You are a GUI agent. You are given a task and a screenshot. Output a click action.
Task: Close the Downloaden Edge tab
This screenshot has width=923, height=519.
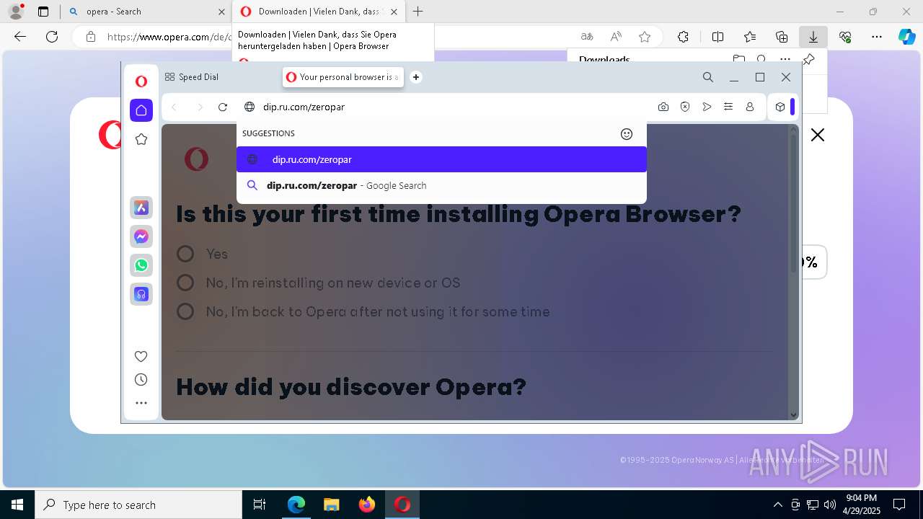[394, 12]
